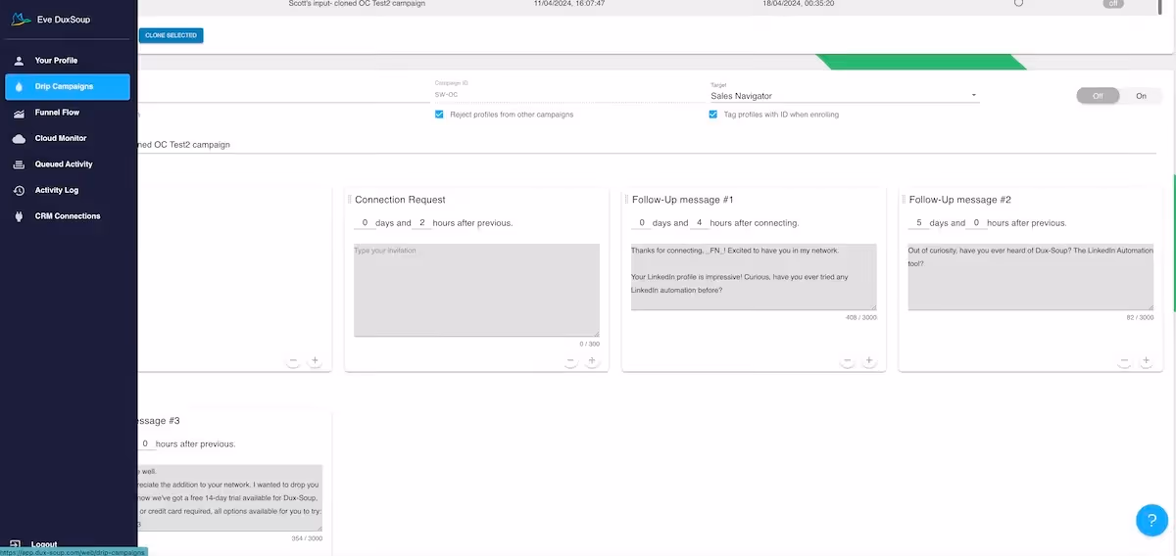This screenshot has height=556, width=1176.
Task: Click the 354 / 3000 character counter
Action: coord(306,538)
